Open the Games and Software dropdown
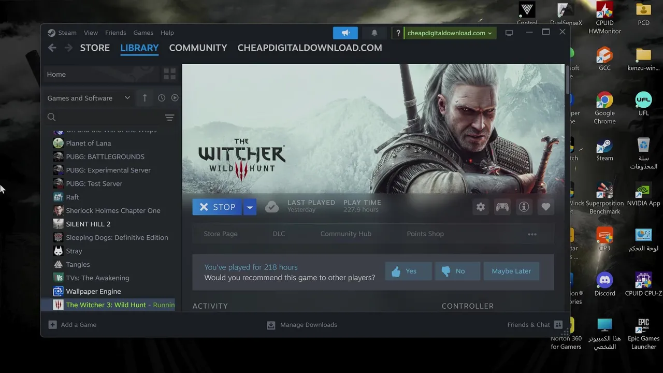This screenshot has width=663, height=373. coord(89,98)
